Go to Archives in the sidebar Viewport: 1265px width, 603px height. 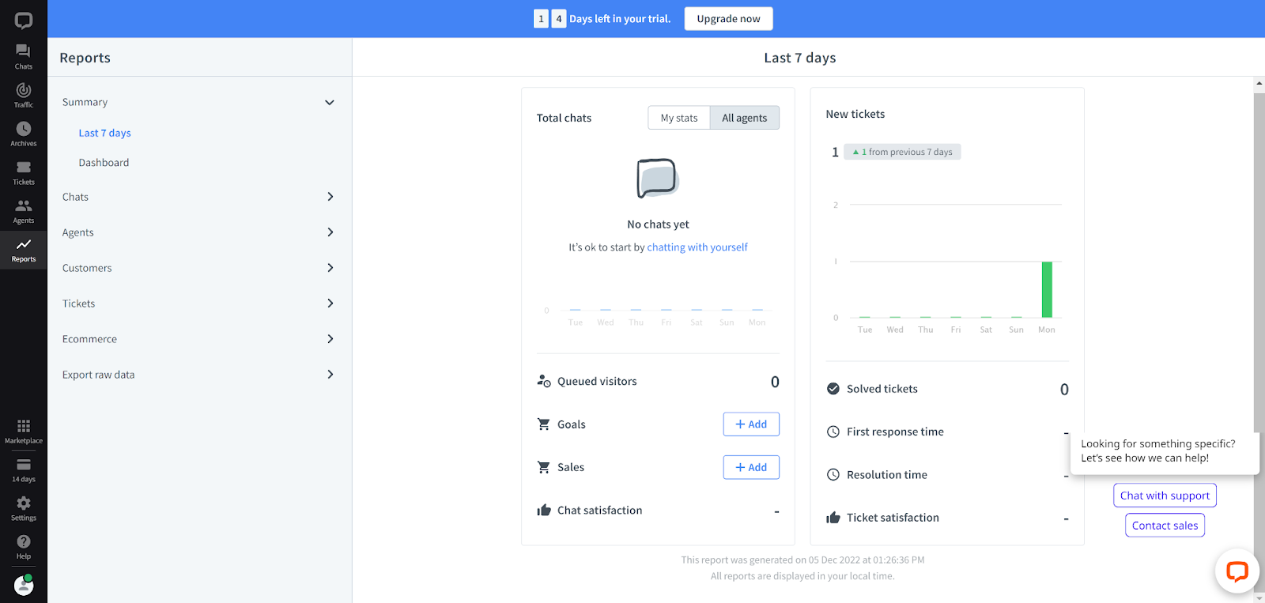[23, 134]
